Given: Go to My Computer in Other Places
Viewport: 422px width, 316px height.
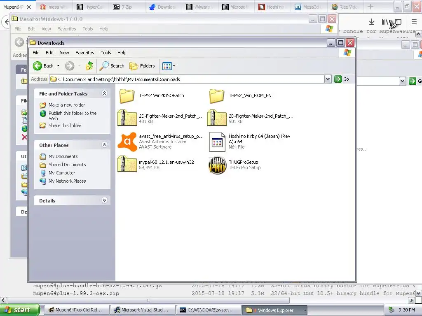Looking at the screenshot, I should 62,173.
